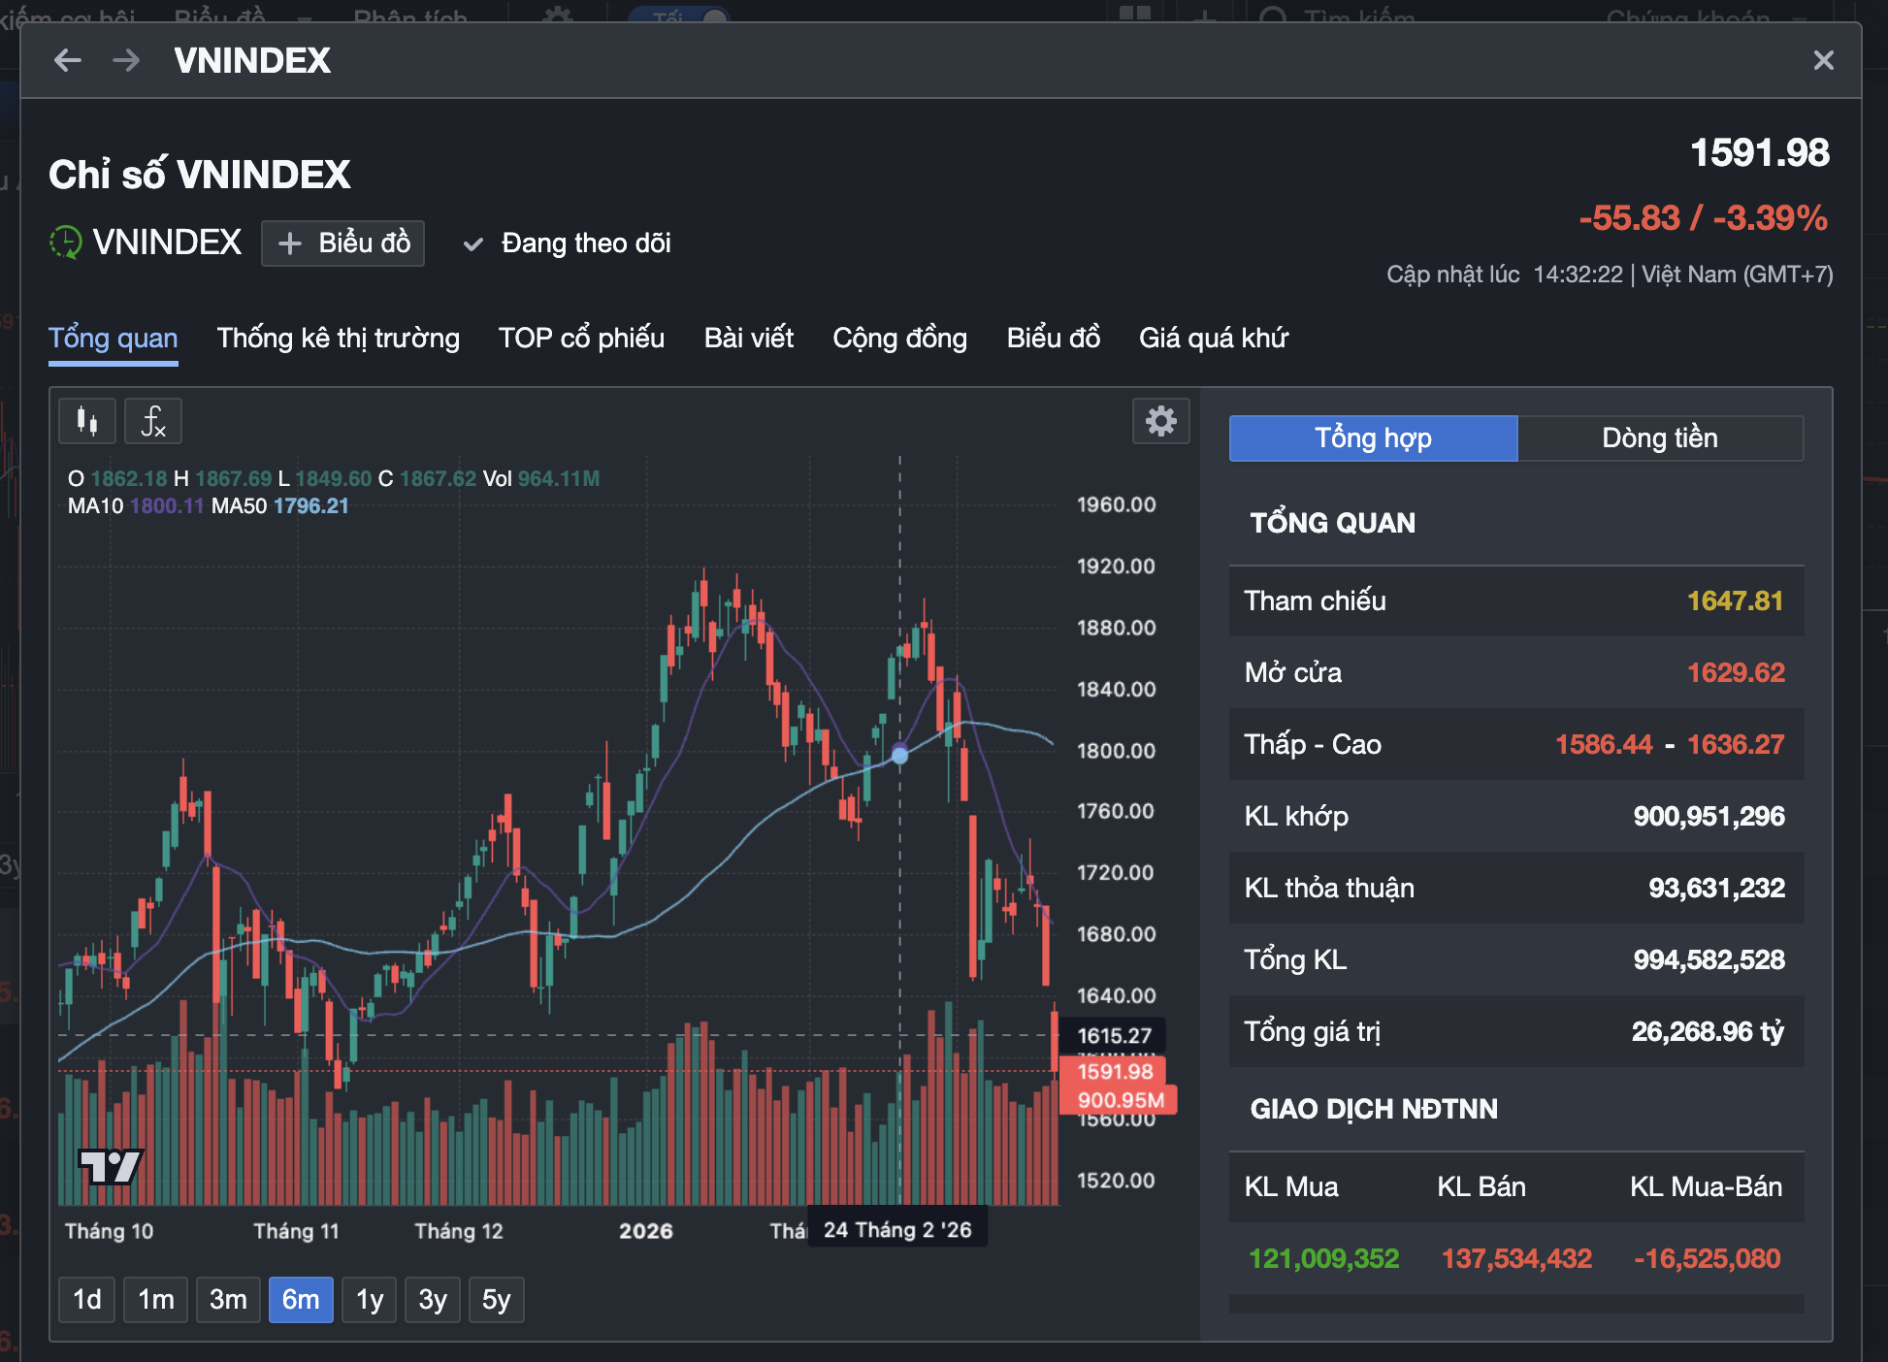Click the 1591.98 price label on axis
Image resolution: width=1888 pixels, height=1362 pixels.
pos(1115,1072)
